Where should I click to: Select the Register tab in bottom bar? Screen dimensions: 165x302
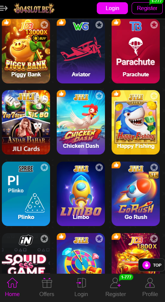coord(116,287)
